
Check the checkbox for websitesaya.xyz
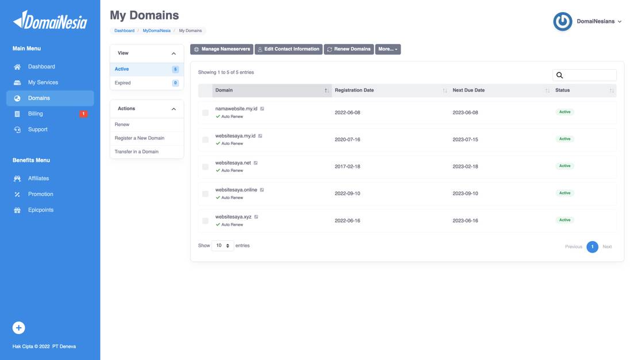tap(205, 220)
